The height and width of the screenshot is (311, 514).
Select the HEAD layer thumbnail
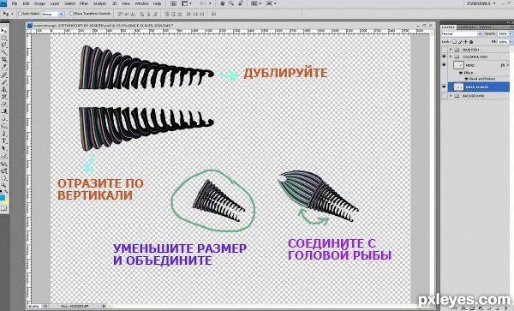point(458,65)
